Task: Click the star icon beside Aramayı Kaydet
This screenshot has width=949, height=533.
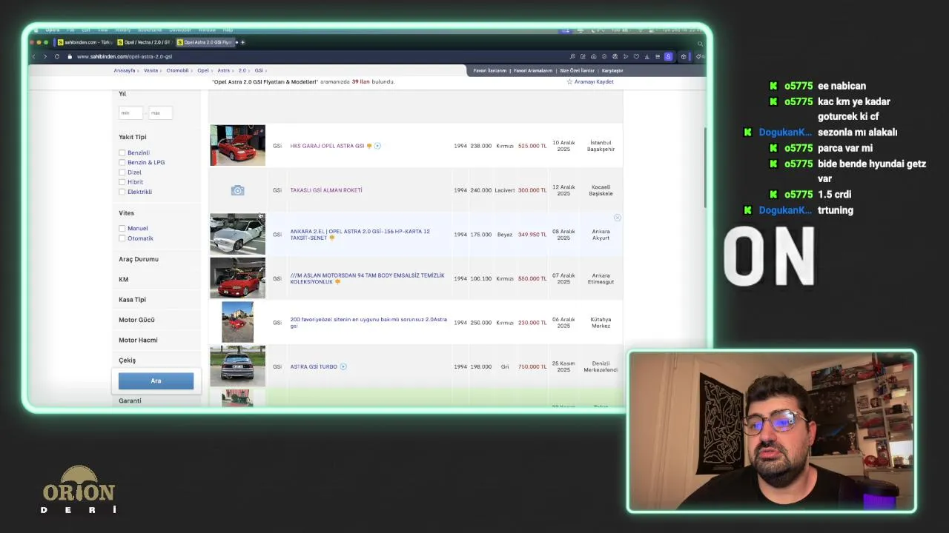Action: pyautogui.click(x=569, y=82)
